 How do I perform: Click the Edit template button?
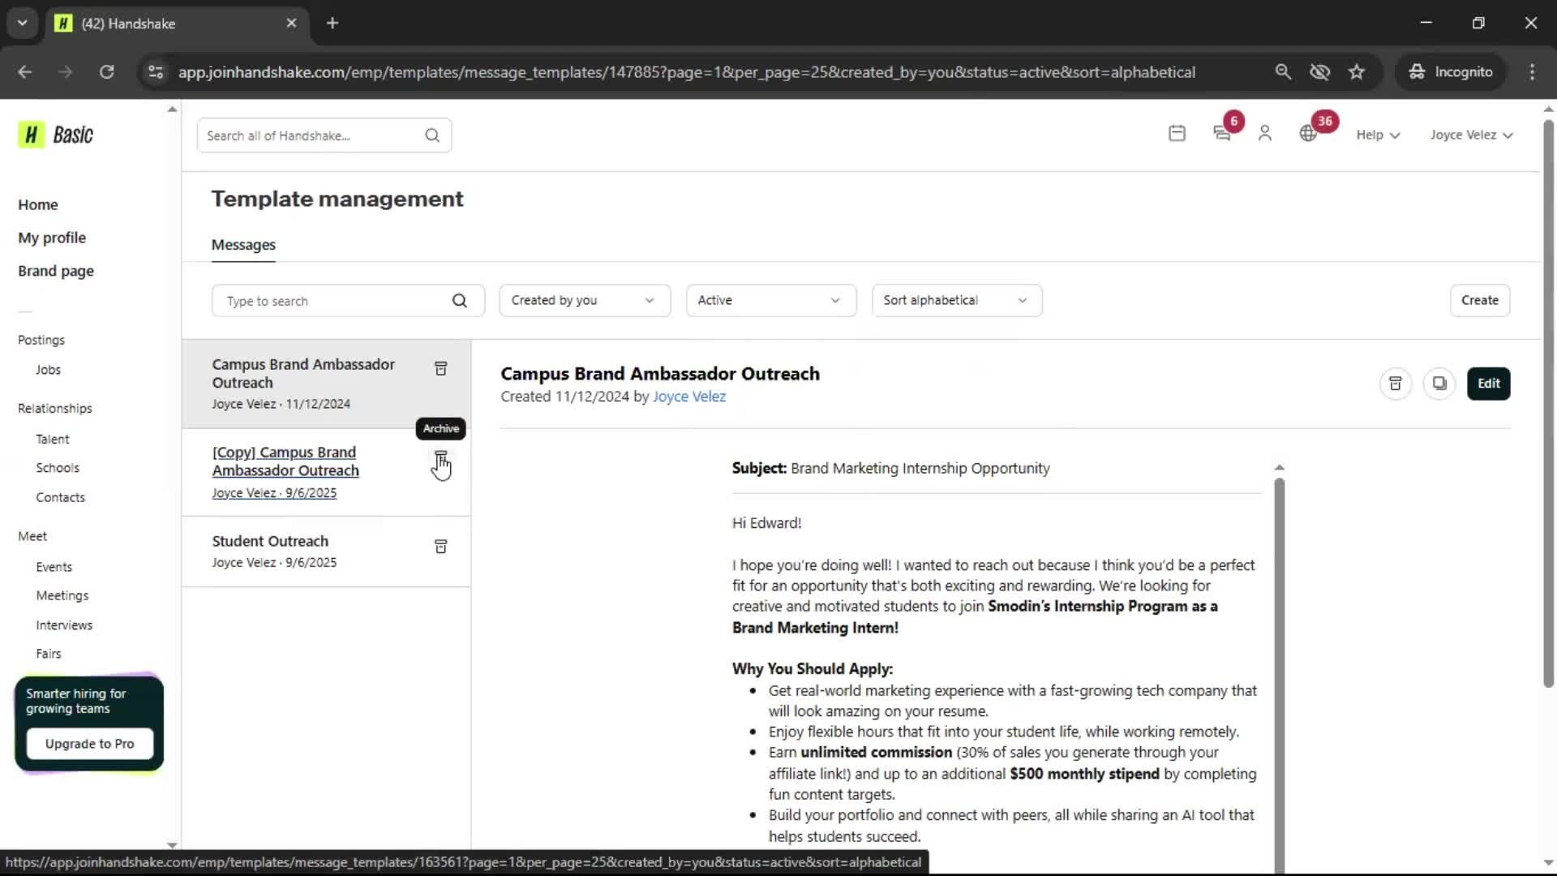click(x=1489, y=384)
